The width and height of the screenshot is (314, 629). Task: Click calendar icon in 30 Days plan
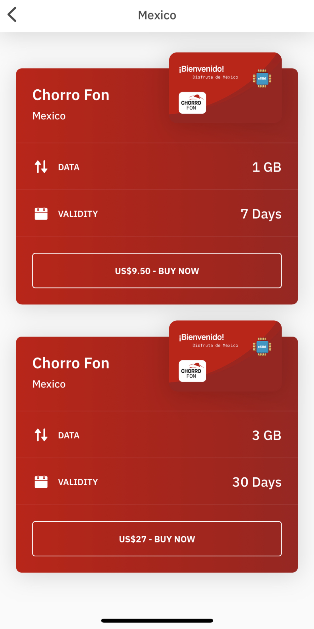[x=41, y=482]
